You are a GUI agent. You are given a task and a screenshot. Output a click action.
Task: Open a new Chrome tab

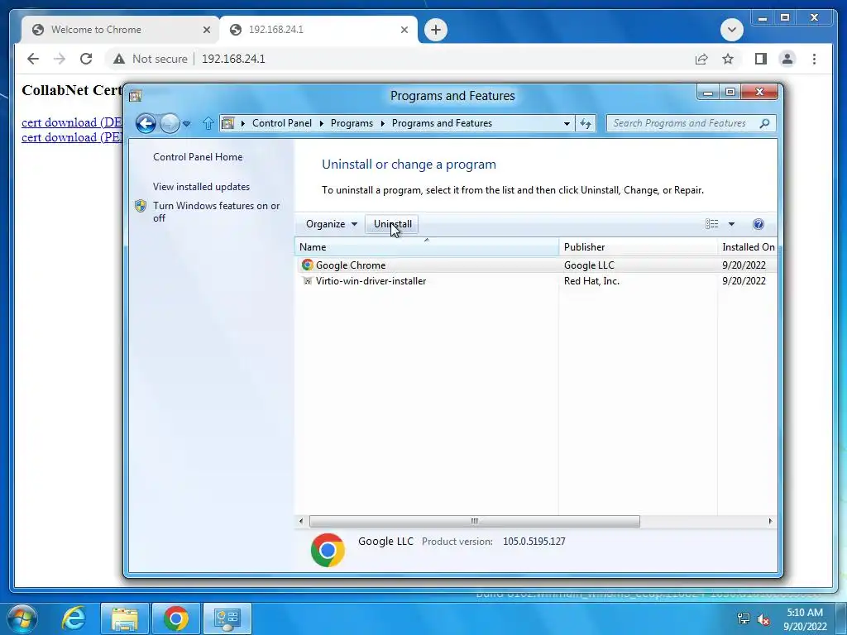point(436,30)
